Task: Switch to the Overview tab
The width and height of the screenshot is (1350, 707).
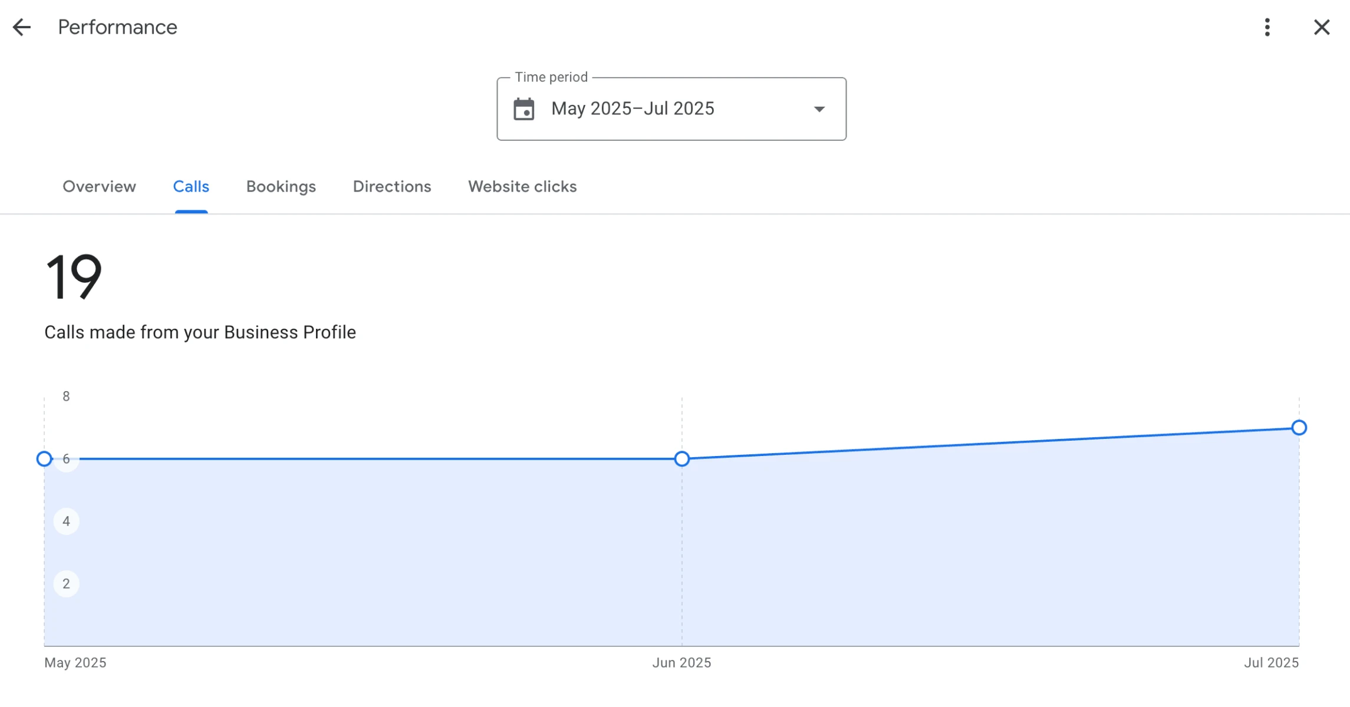Action: [x=98, y=187]
